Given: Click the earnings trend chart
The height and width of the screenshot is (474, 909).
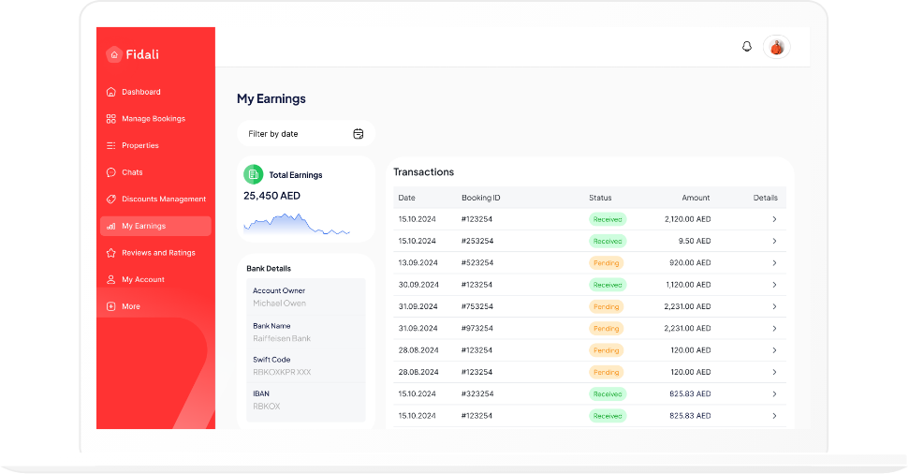Looking at the screenshot, I should (x=297, y=225).
